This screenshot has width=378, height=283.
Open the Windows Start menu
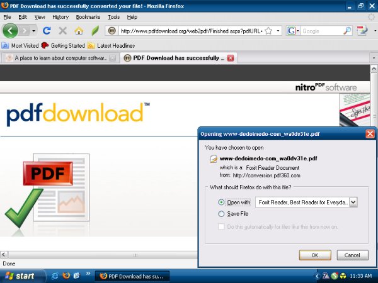22,276
